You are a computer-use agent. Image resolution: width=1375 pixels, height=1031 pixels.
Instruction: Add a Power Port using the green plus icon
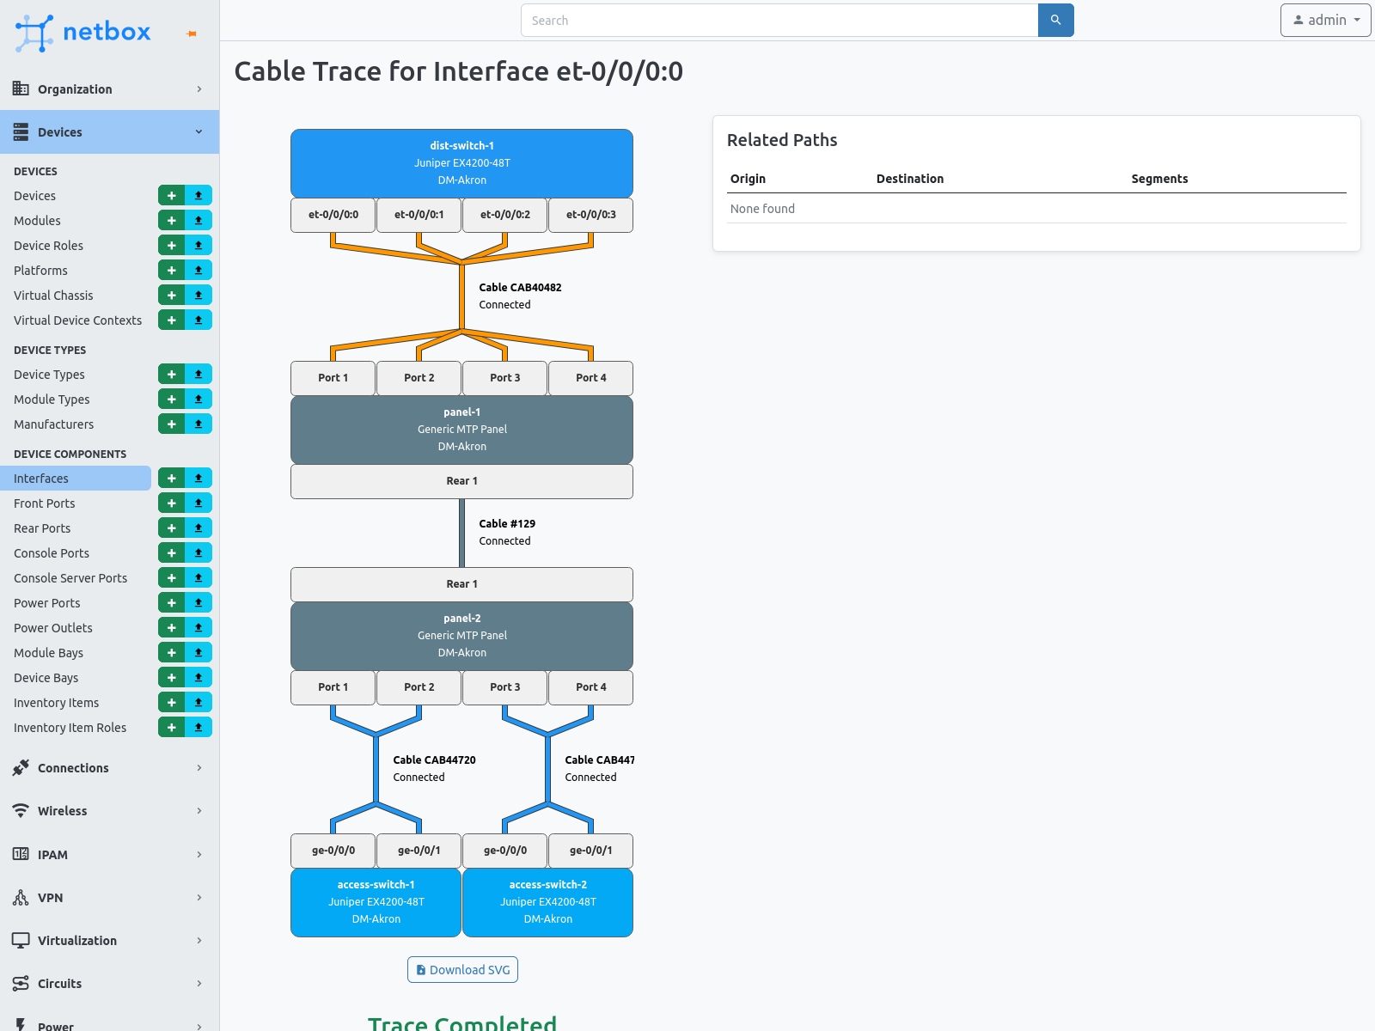click(x=171, y=602)
